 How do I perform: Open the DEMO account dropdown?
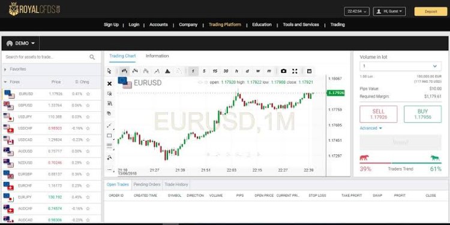pos(20,43)
